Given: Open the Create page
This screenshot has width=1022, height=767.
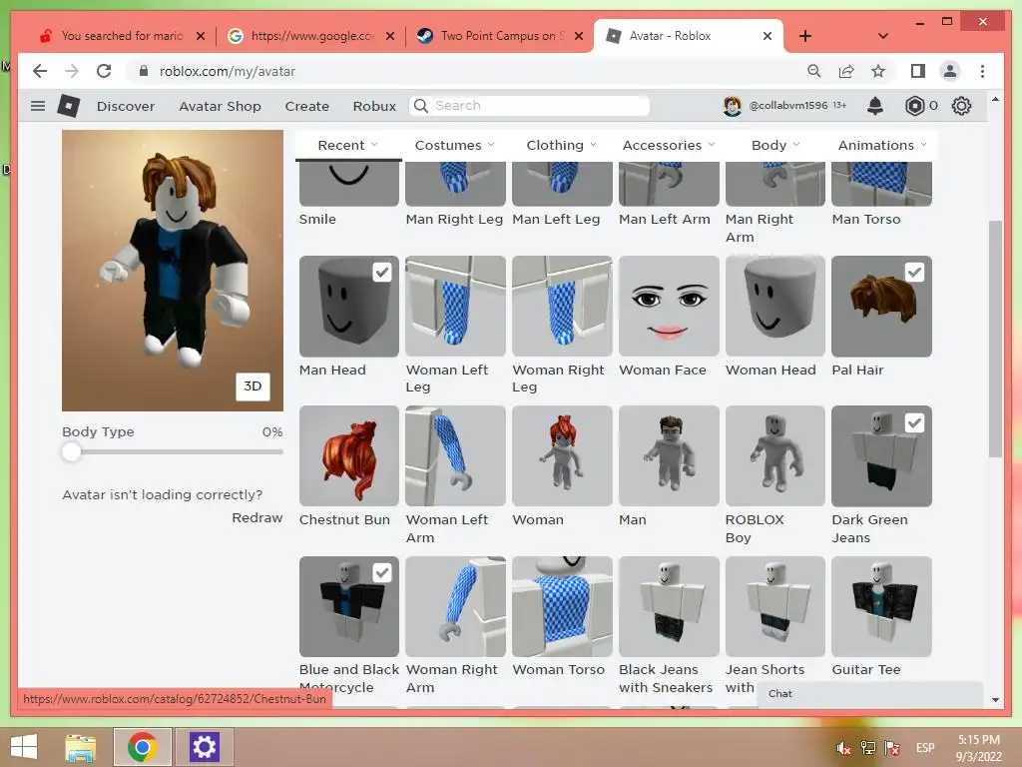Looking at the screenshot, I should pos(307,106).
